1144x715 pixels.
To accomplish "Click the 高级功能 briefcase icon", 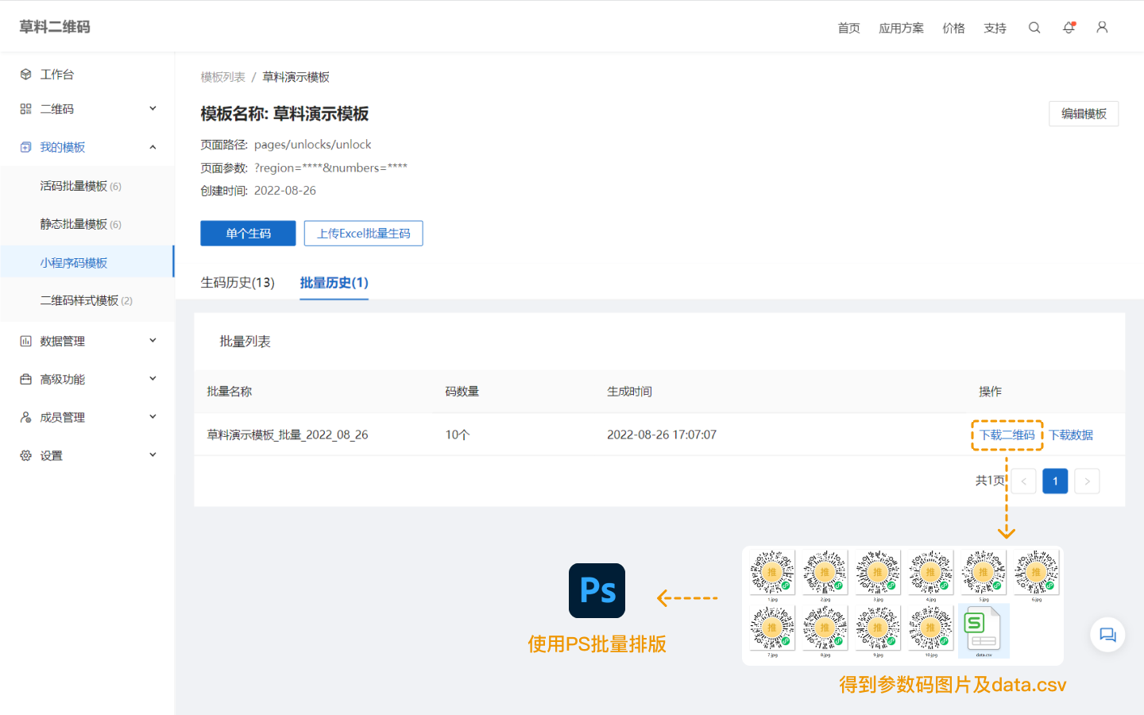I will [x=25, y=379].
